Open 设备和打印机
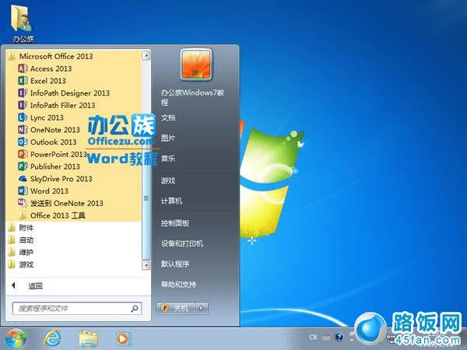 182,243
